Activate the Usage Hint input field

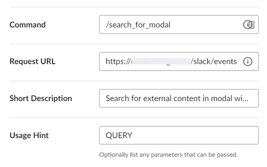click(179, 135)
